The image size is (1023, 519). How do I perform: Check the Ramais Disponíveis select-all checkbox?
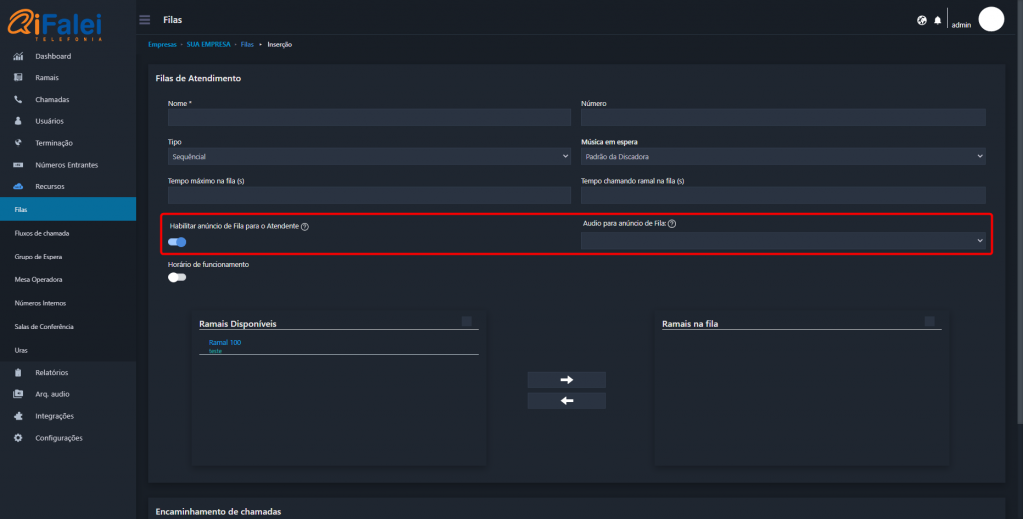467,321
